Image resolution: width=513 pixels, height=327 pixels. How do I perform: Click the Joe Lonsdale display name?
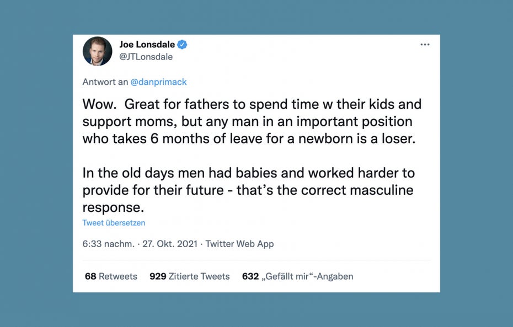coord(147,45)
